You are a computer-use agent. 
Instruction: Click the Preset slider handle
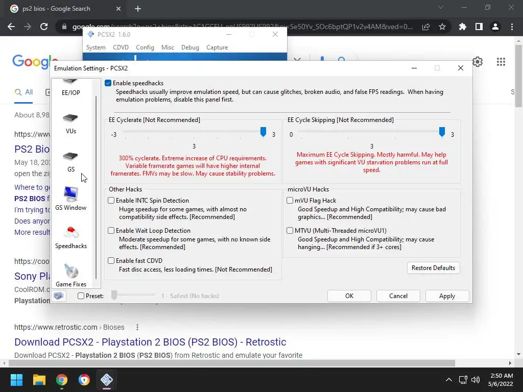tap(114, 295)
